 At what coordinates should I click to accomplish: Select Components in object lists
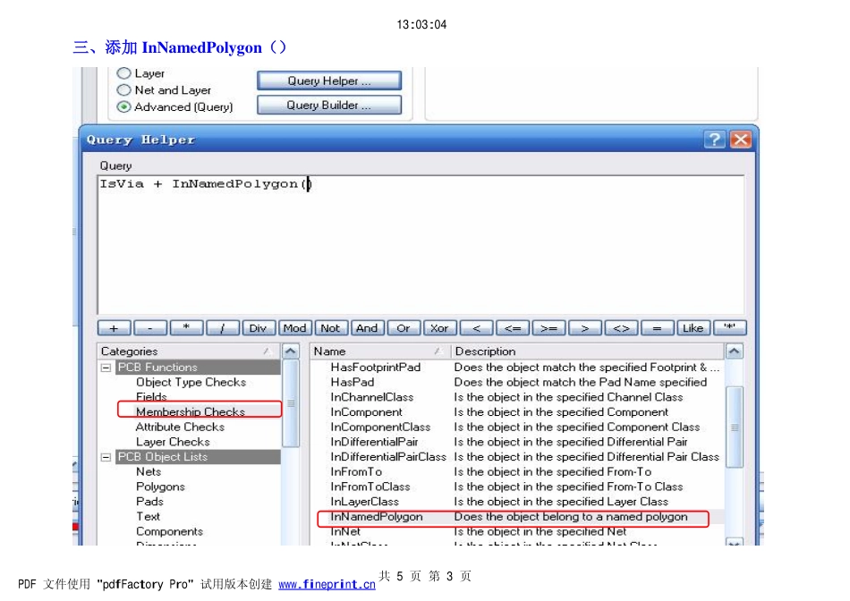[x=169, y=531]
